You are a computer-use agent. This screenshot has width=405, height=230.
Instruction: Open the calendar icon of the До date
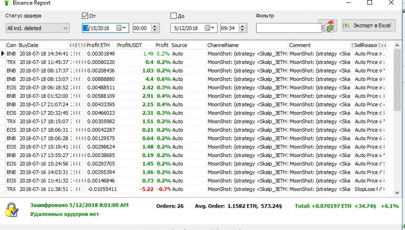pos(208,28)
